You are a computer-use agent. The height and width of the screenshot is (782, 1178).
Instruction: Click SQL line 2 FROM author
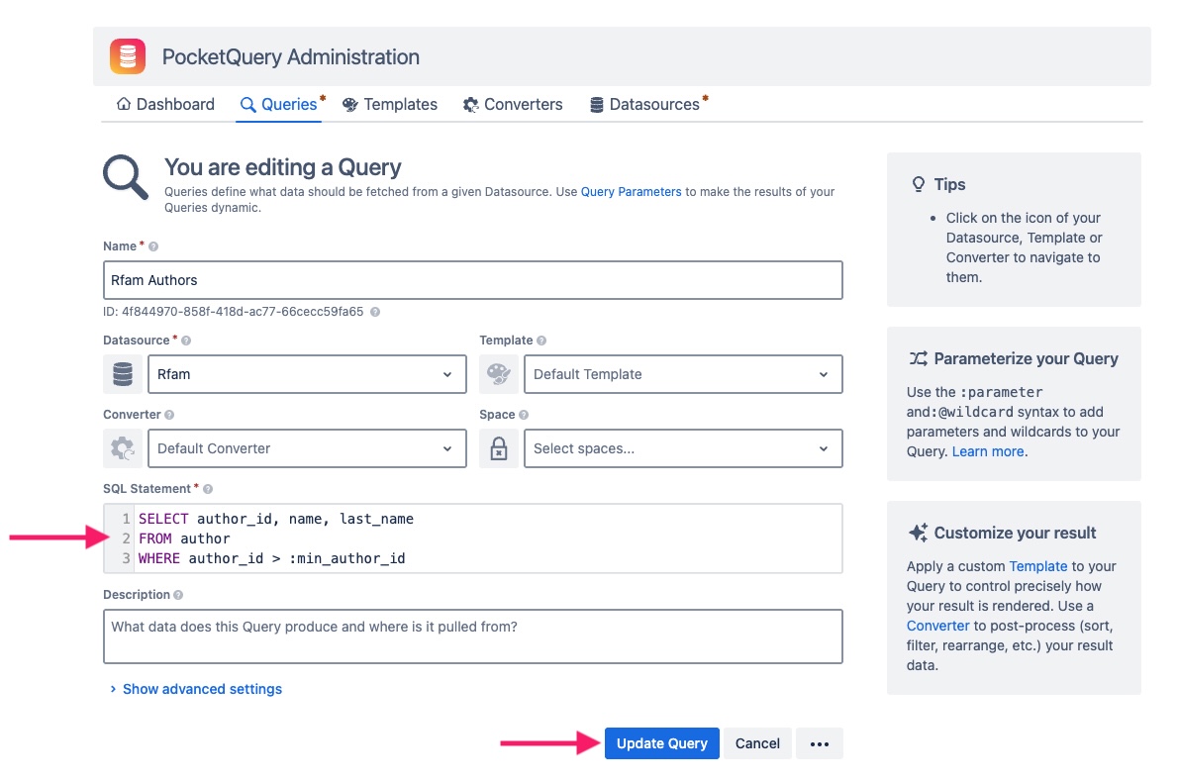184,538
